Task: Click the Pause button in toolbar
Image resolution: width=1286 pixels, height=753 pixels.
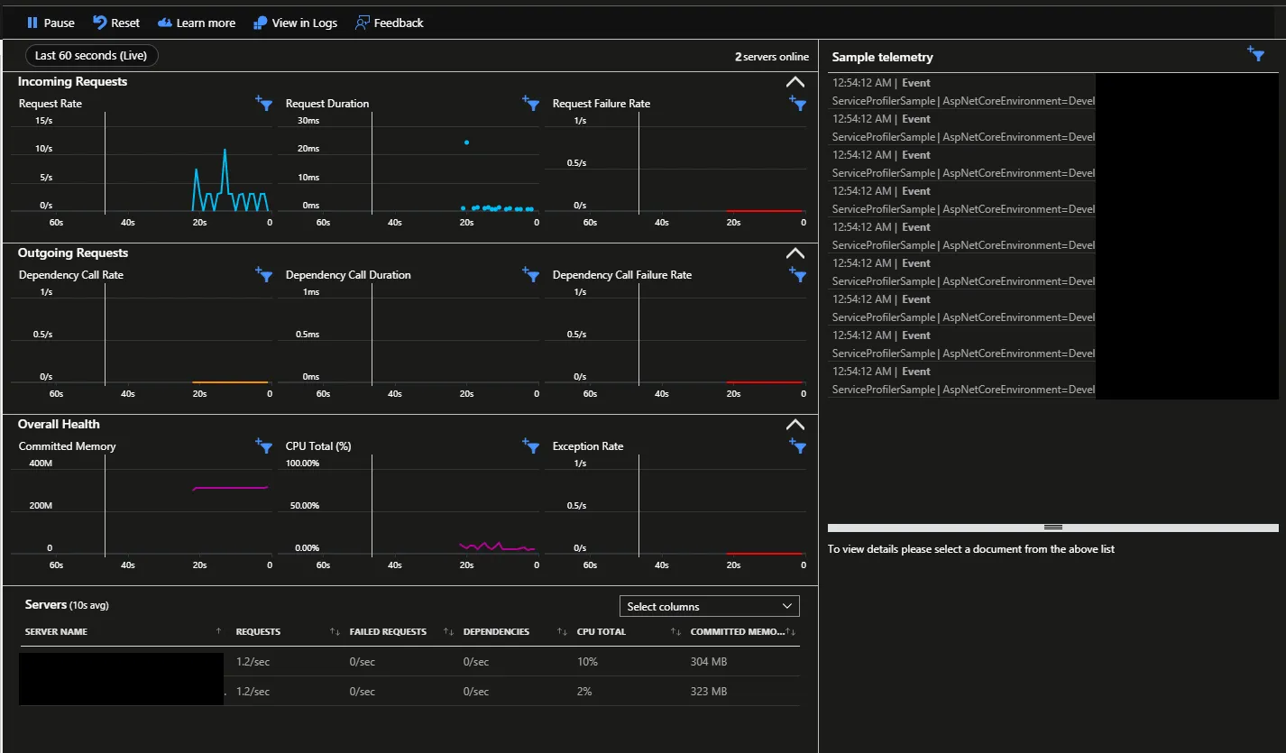Action: tap(51, 23)
